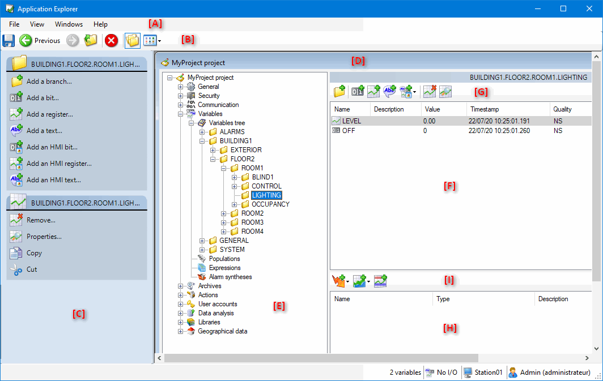Click the go up folder icon
This screenshot has width=603, height=381.
coord(90,40)
